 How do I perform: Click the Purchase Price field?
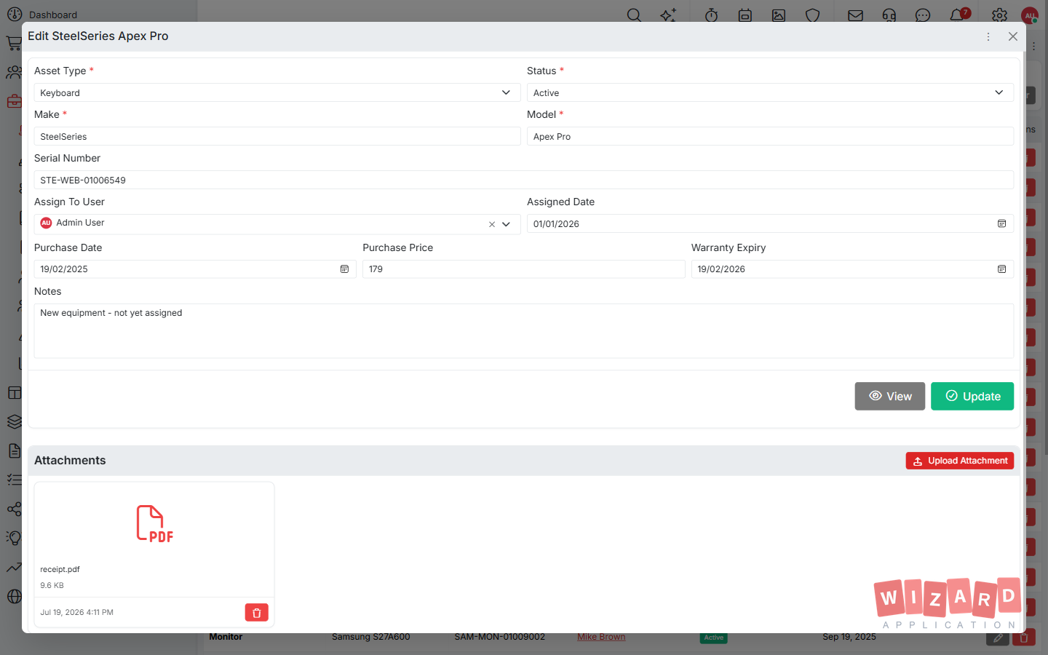(x=524, y=269)
